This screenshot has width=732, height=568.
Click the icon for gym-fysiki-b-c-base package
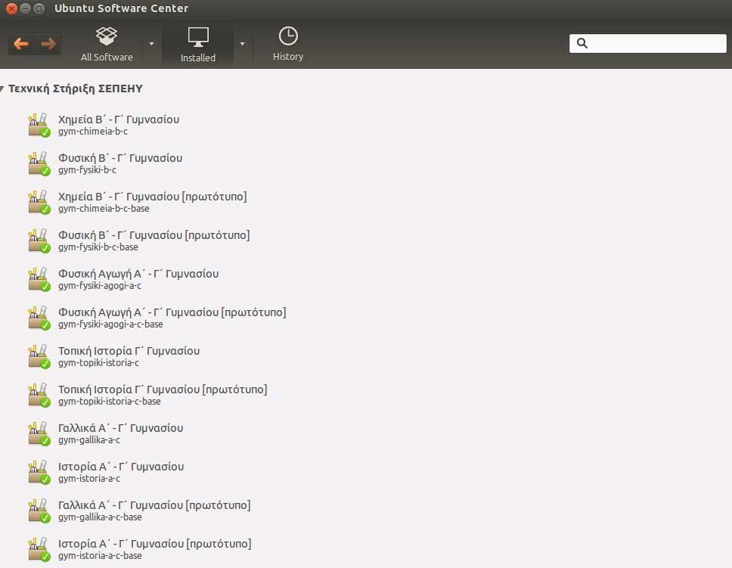coord(39,241)
